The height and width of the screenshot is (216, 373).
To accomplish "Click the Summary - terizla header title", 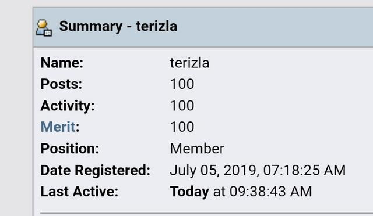I will 118,26.
